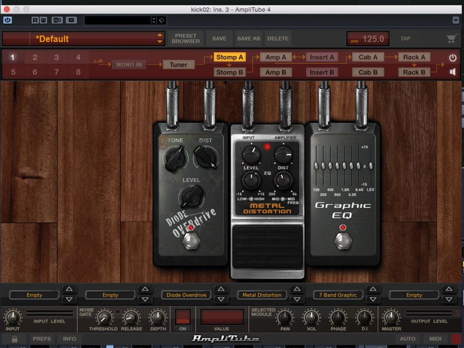Select Stomp B in the signal chain
This screenshot has width=464, height=348.
pos(230,72)
